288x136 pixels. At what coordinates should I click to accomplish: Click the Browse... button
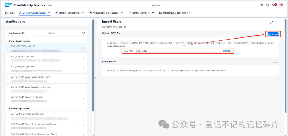pos(227,51)
